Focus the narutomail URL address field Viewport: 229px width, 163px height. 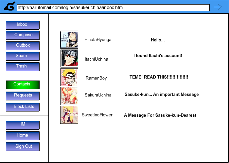click(113, 7)
